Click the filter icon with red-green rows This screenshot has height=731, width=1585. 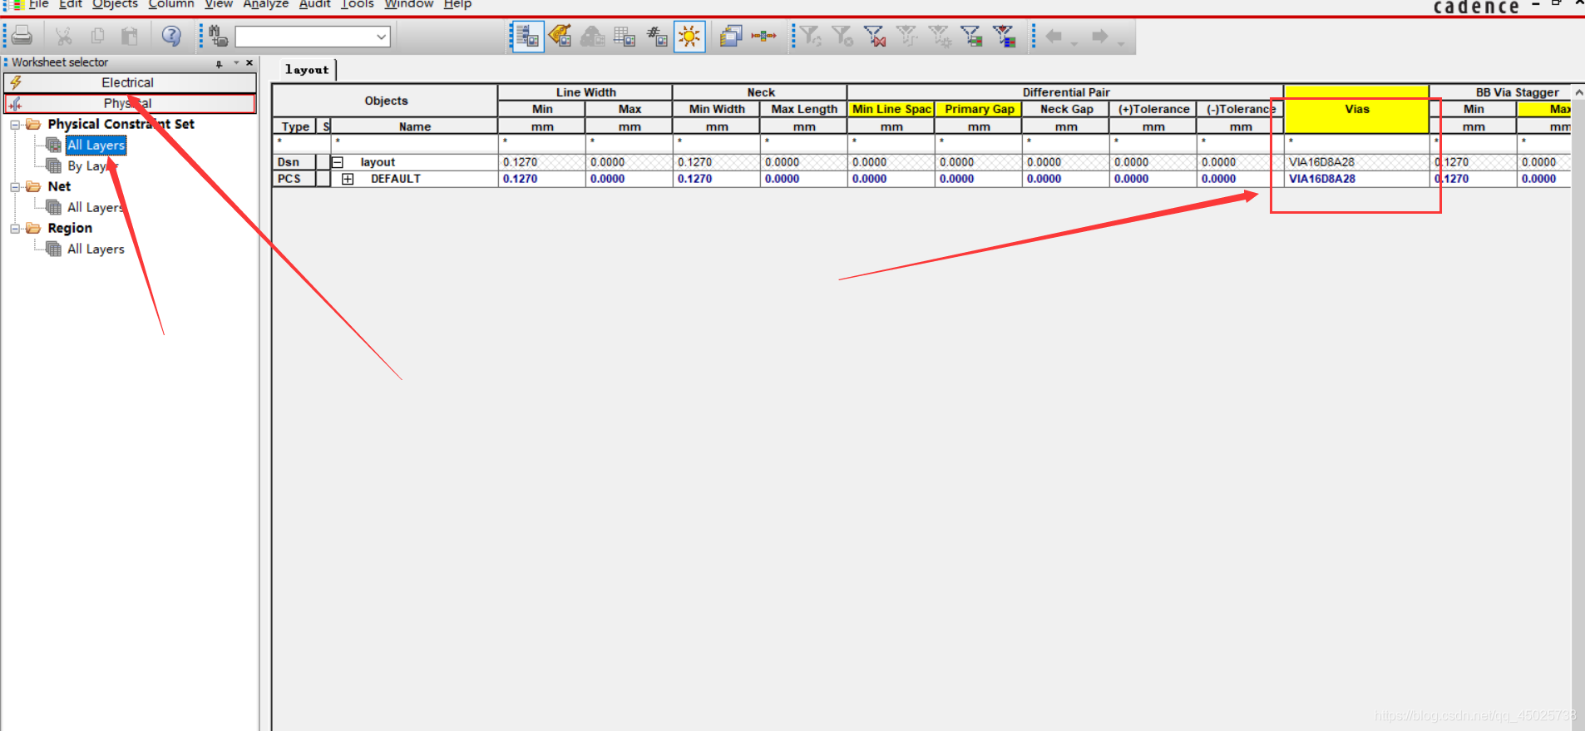[x=971, y=36]
